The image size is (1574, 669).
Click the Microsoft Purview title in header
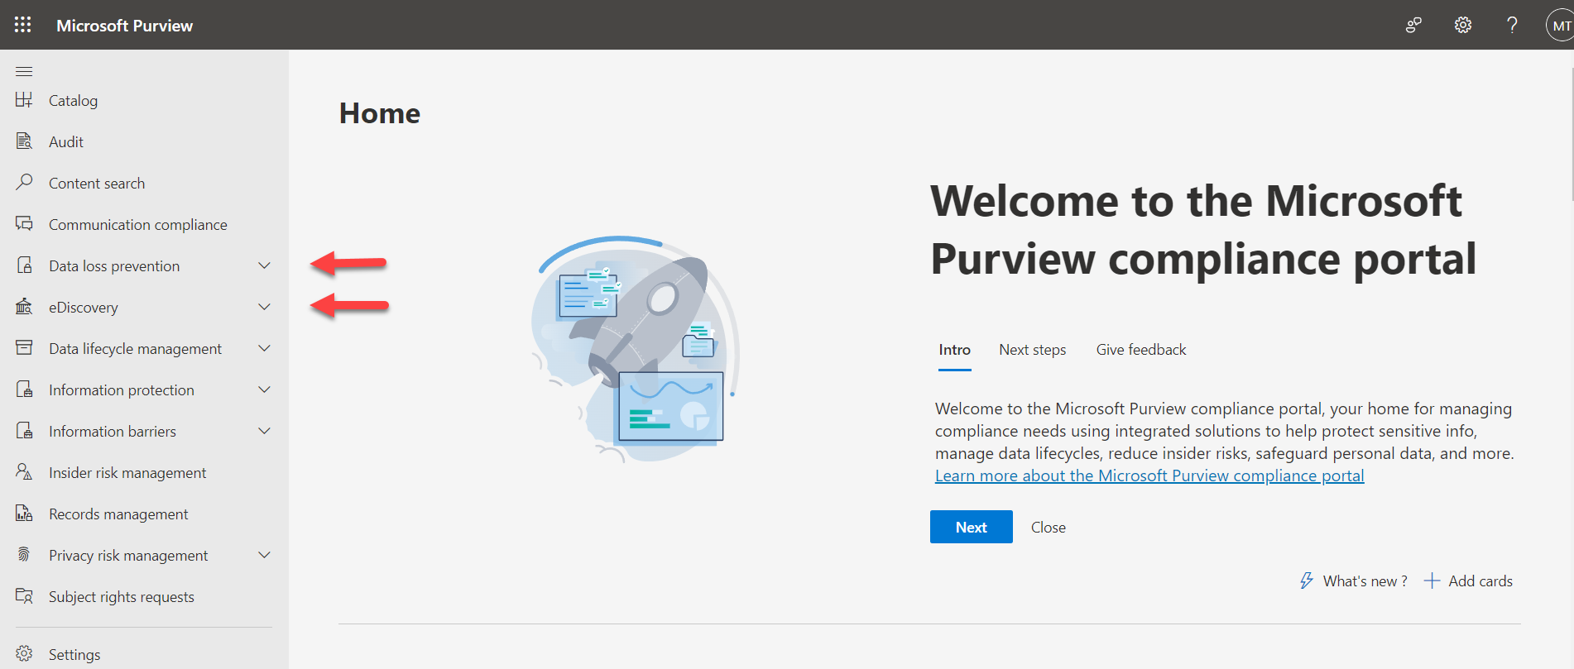(x=124, y=26)
